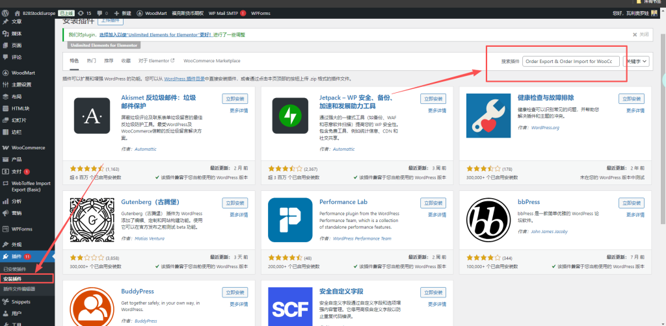Click the 上传插件 button
Image resolution: width=666 pixels, height=326 pixels.
(111, 21)
